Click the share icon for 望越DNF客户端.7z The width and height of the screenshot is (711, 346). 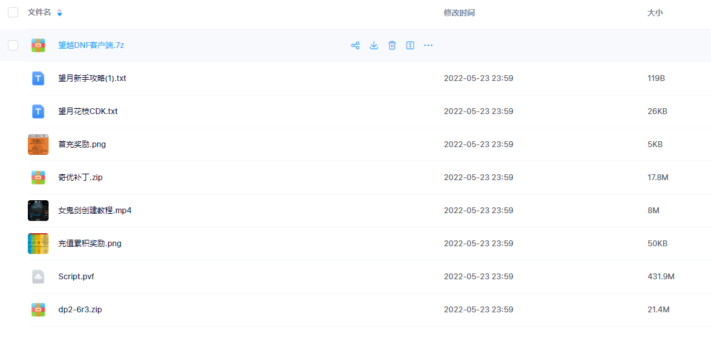(x=355, y=45)
